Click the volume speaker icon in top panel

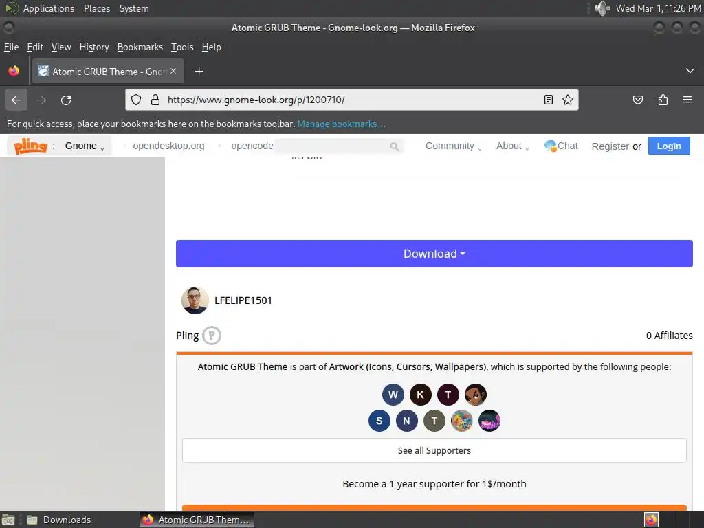click(x=602, y=8)
